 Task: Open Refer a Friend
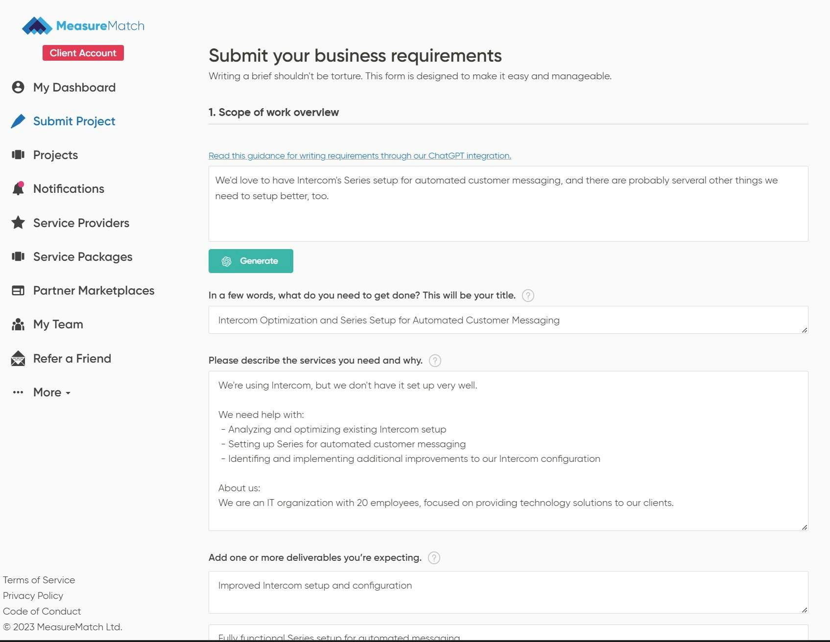72,358
